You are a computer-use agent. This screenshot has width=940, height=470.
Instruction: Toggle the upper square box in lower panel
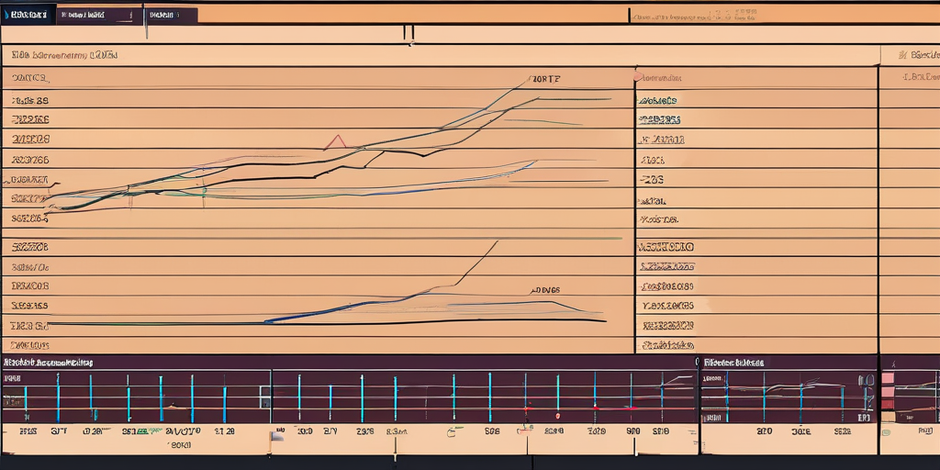tap(264, 390)
